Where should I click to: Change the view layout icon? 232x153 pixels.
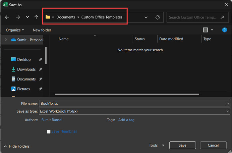pyautogui.click(x=205, y=30)
